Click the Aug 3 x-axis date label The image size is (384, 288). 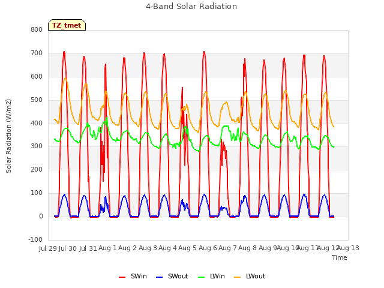[148, 248]
